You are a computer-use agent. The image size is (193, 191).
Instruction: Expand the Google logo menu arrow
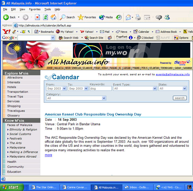pyautogui.click(x=16, y=38)
